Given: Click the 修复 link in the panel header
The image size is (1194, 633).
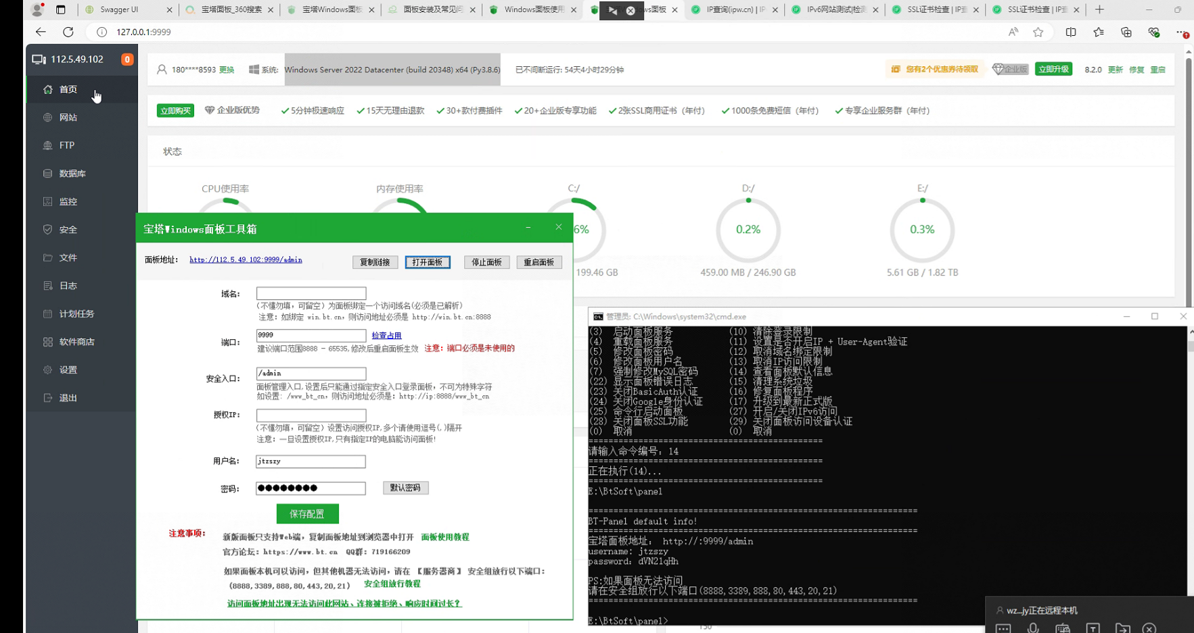Looking at the screenshot, I should click(x=1136, y=70).
